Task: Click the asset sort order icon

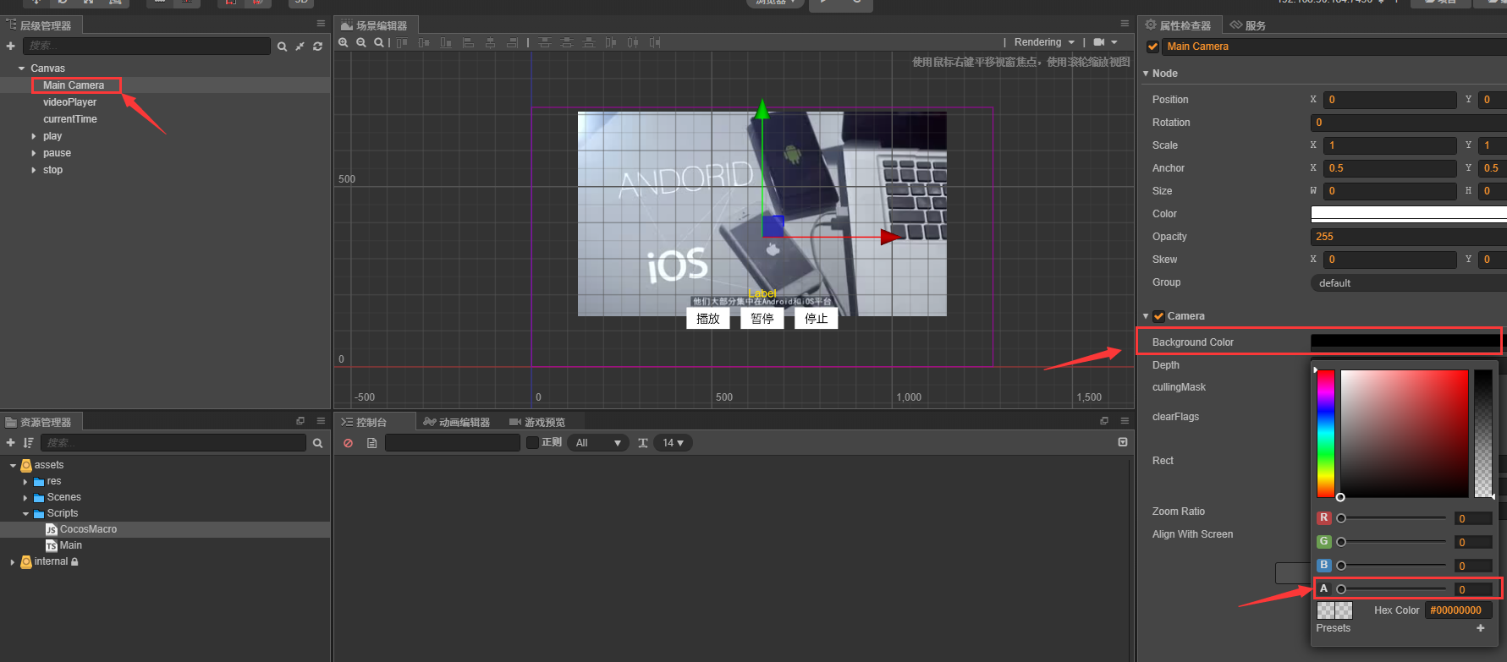Action: 29,443
